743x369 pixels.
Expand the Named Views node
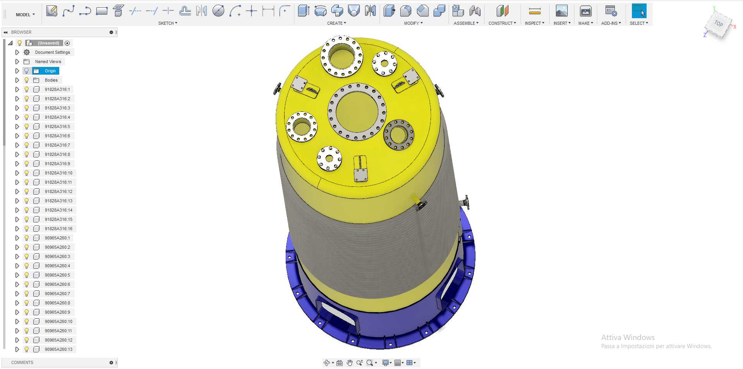coord(17,62)
